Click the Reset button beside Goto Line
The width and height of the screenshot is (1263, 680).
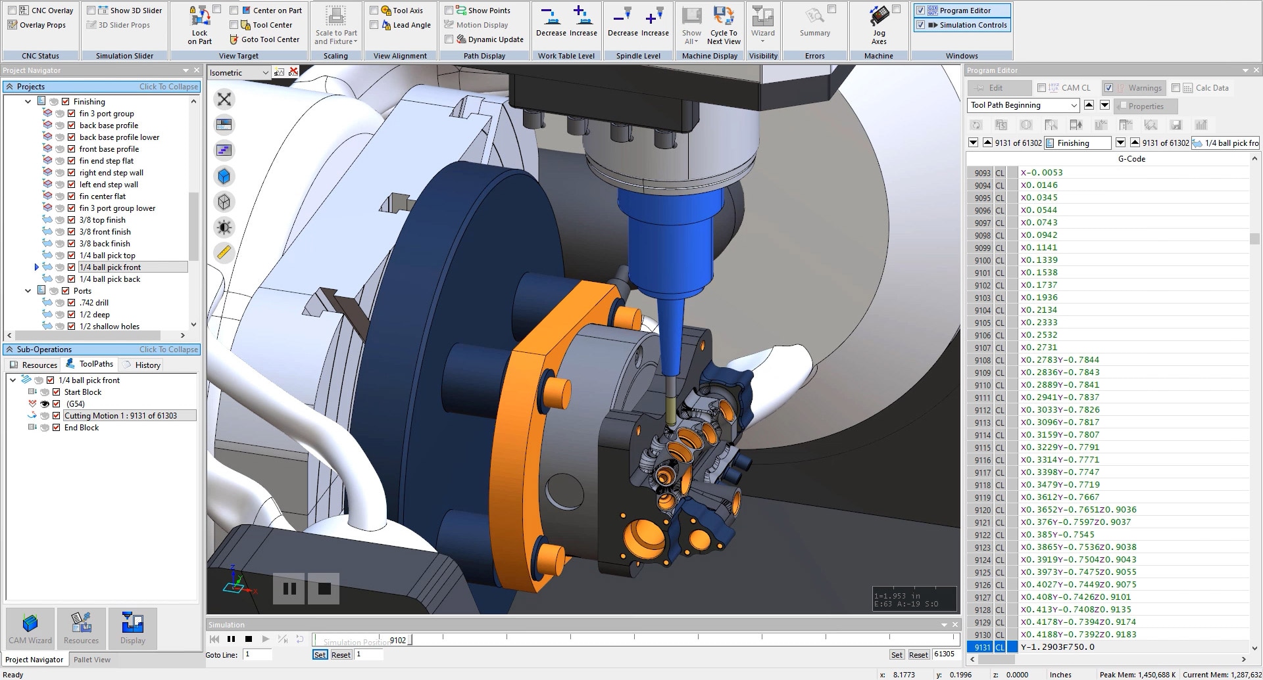pos(341,655)
